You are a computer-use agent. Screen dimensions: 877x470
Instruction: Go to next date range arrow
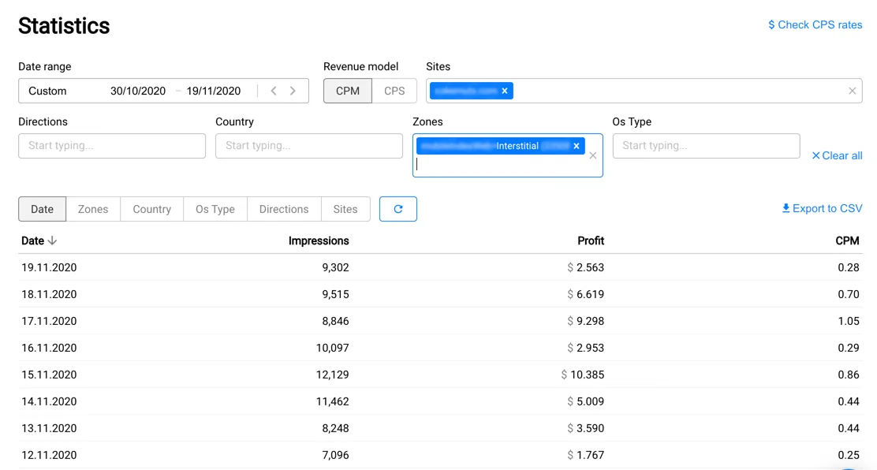(293, 91)
